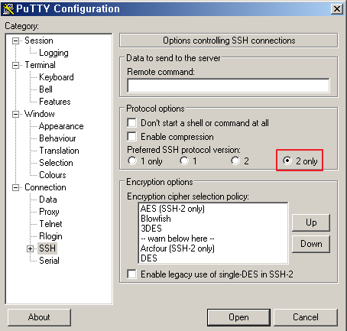The image size is (347, 331).
Task: Select the warn below here entry
Action: click(213, 239)
